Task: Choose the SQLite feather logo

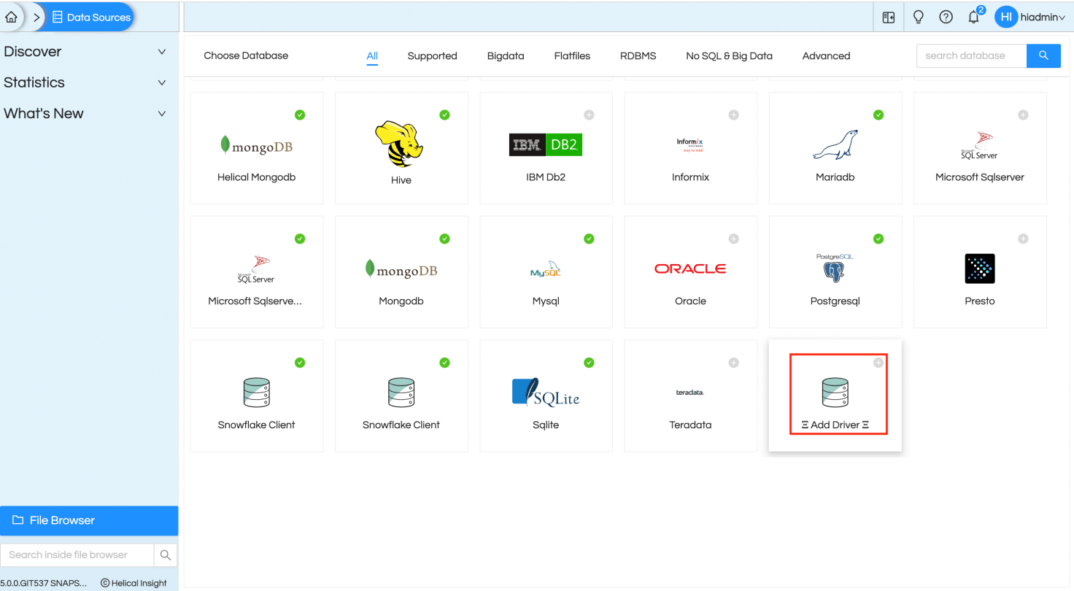Action: tap(546, 392)
